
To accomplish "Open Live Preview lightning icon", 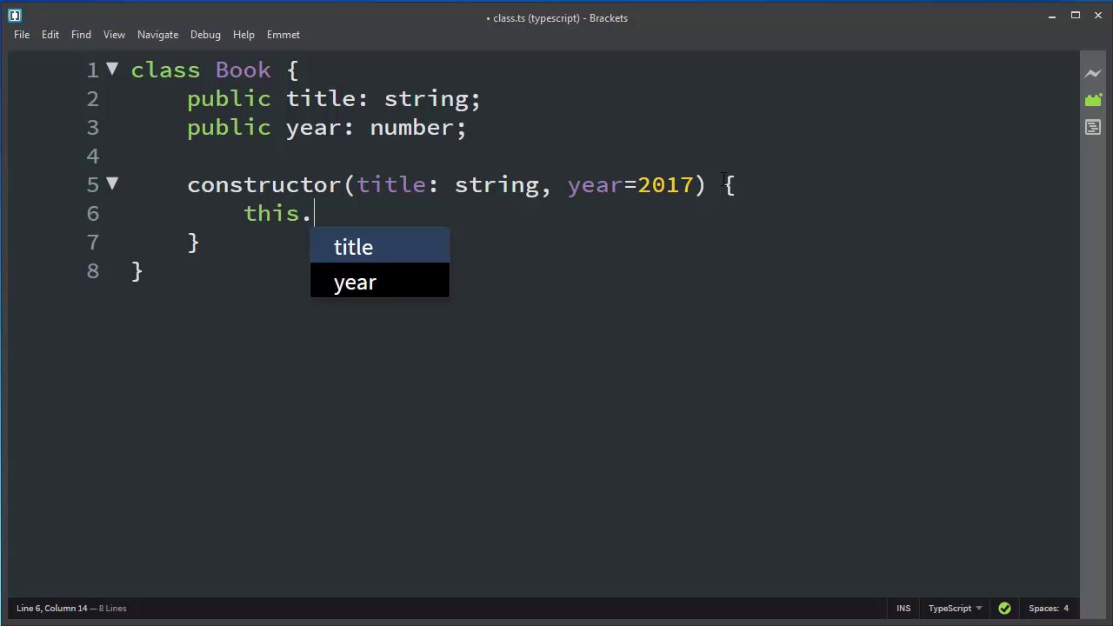I will (x=1093, y=74).
